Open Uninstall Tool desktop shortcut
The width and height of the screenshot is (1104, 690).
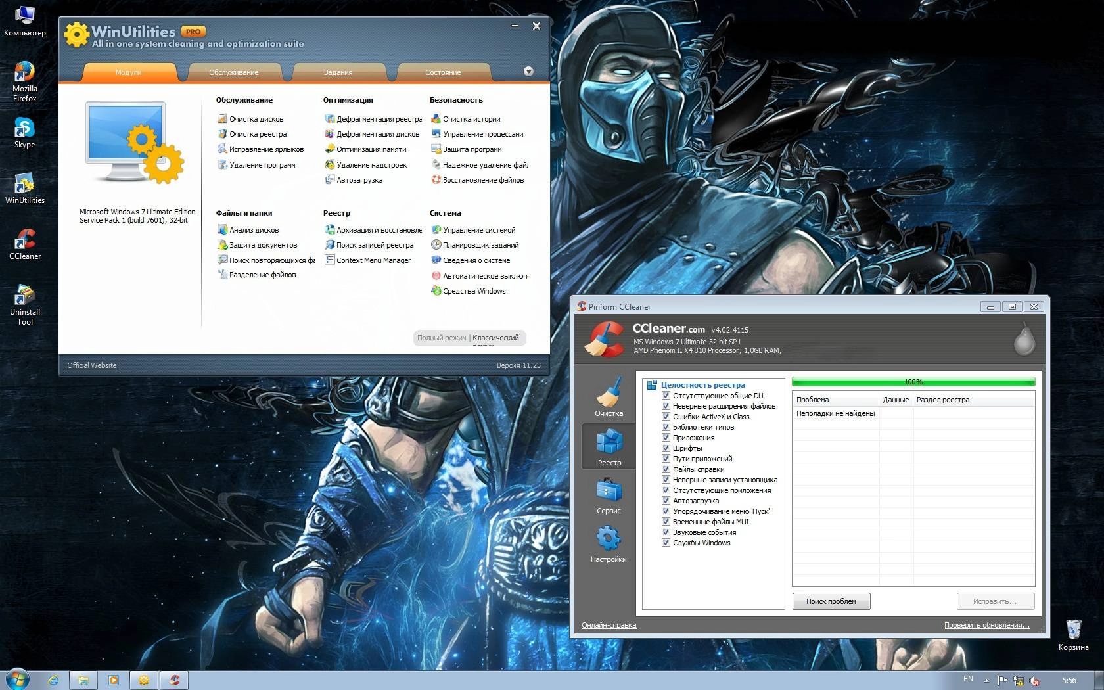tap(24, 306)
